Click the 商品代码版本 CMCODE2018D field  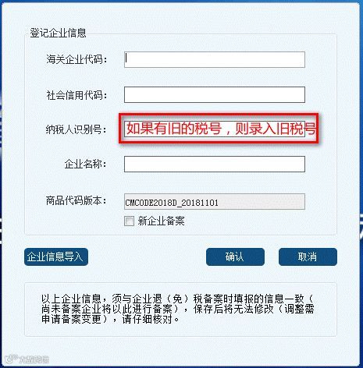click(x=215, y=202)
